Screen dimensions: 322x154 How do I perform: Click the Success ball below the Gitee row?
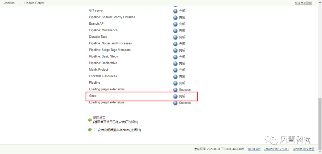(x=175, y=103)
